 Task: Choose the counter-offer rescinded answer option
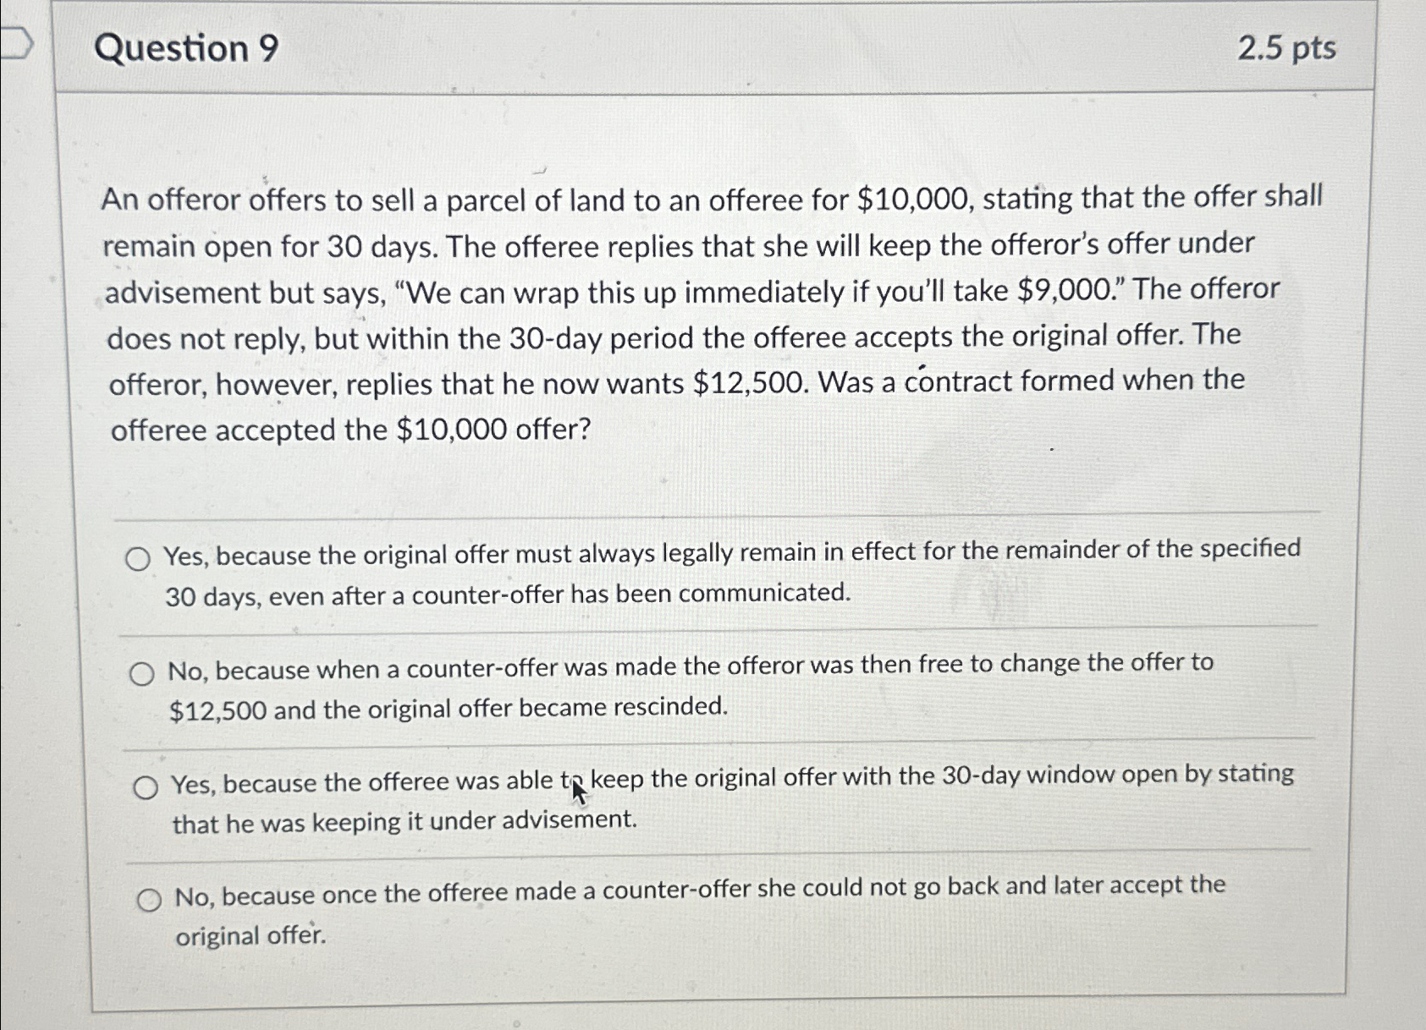point(142,672)
